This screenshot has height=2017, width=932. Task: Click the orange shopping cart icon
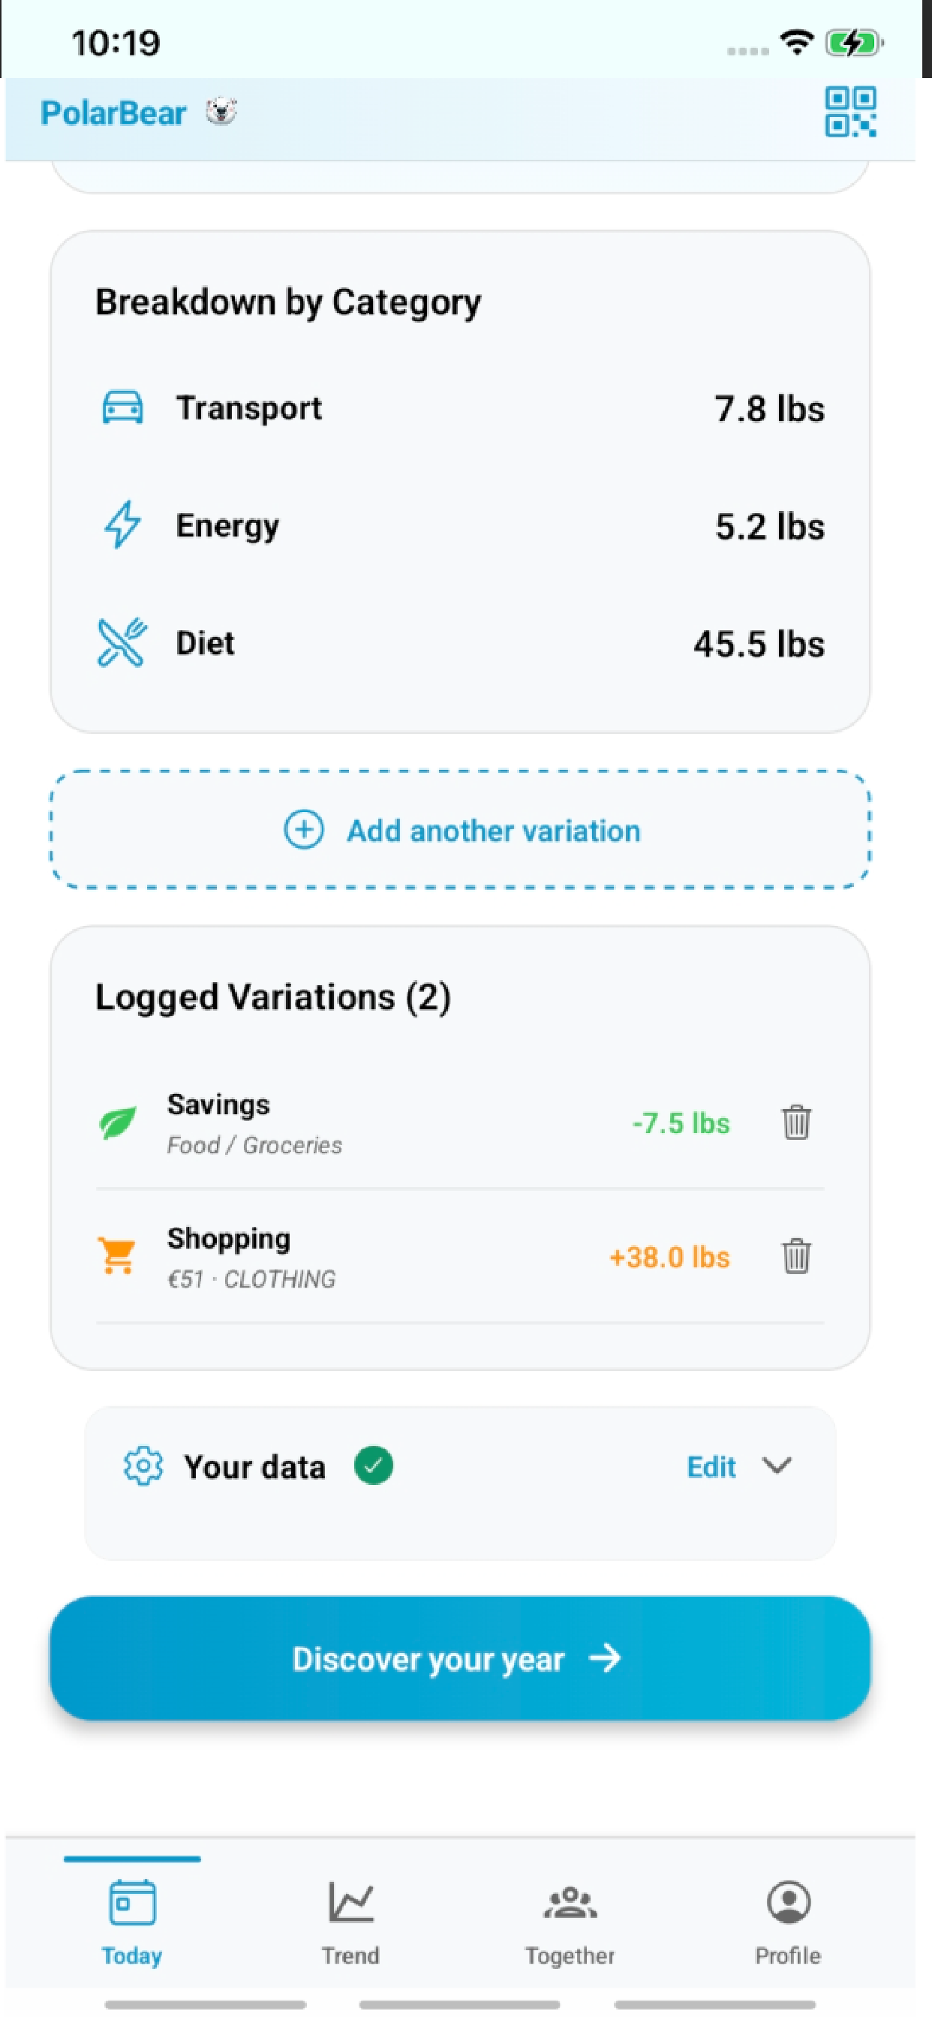click(x=117, y=1255)
